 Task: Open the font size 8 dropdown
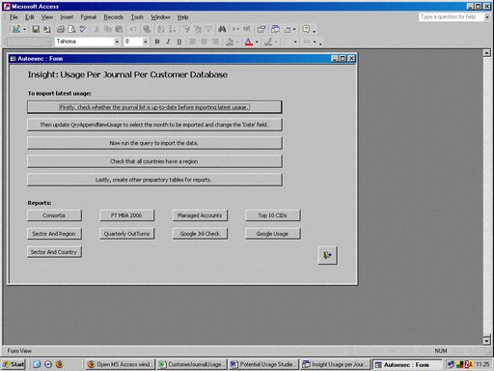coord(146,42)
